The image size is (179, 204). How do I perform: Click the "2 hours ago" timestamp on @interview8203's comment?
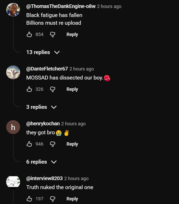pyautogui.click(x=76, y=179)
